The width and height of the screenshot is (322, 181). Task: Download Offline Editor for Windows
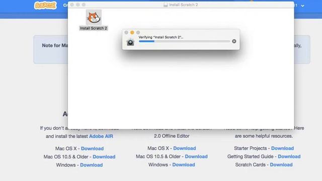coord(184,165)
